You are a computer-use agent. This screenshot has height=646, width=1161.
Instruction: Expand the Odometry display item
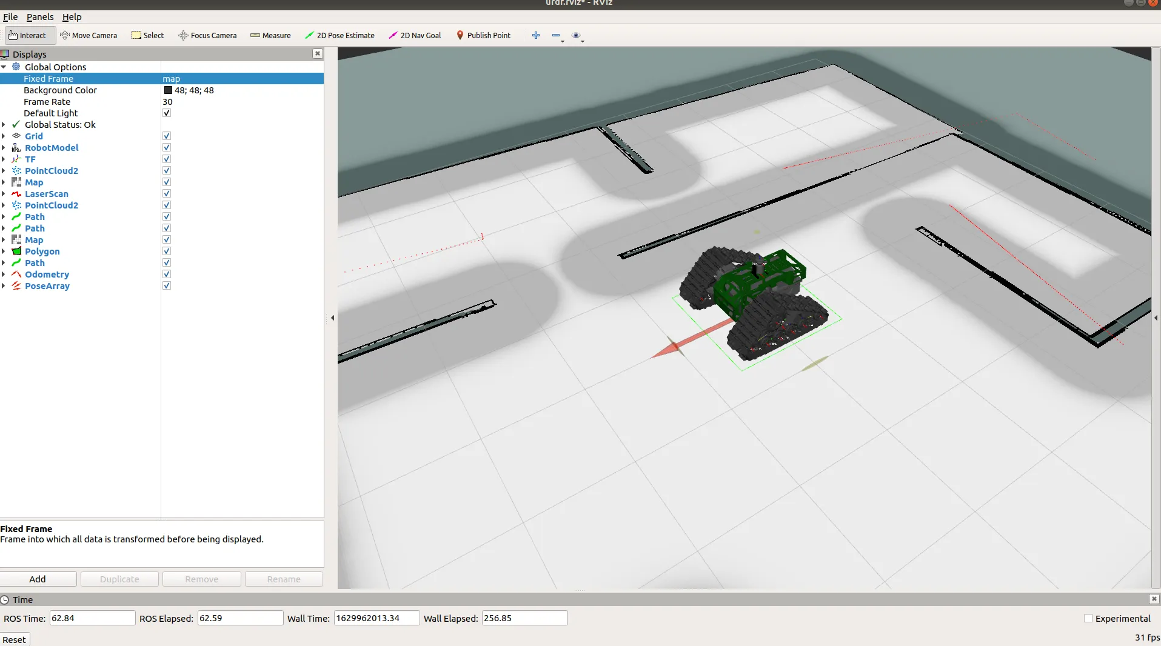coord(4,275)
